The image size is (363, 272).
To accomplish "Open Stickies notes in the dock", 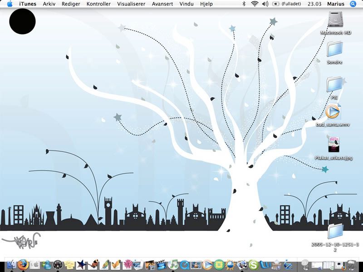I will [x=69, y=264].
